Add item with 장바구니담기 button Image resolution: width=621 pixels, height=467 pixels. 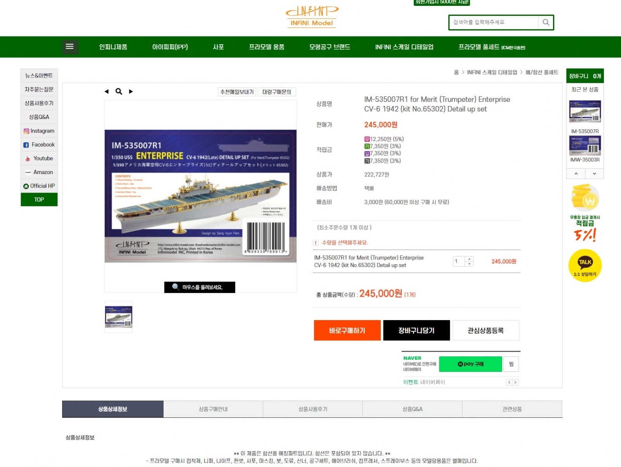pos(416,331)
